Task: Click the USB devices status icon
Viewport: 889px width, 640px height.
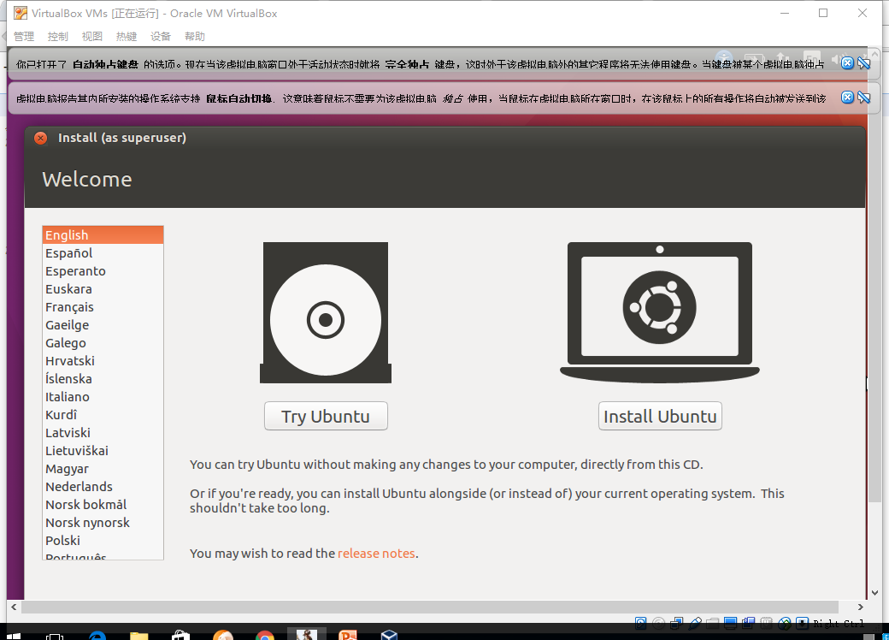Action: 694,624
